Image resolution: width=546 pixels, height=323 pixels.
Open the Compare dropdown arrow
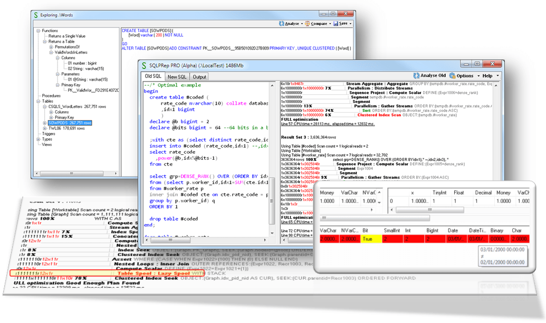click(x=330, y=24)
